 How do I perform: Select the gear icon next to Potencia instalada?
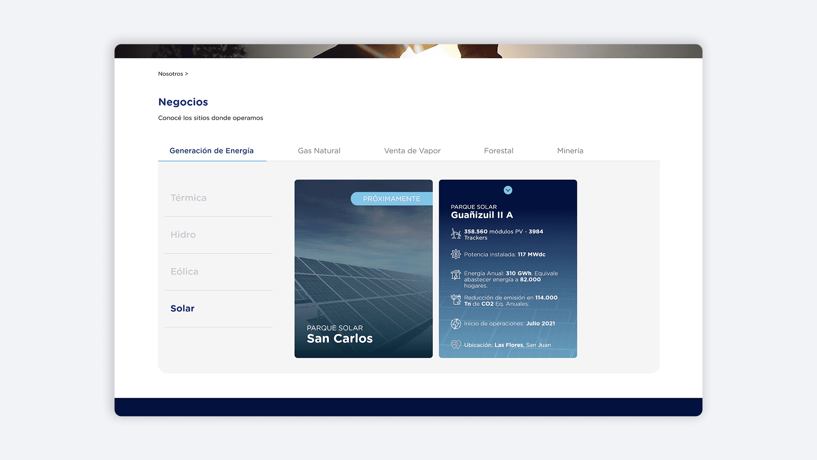point(456,254)
